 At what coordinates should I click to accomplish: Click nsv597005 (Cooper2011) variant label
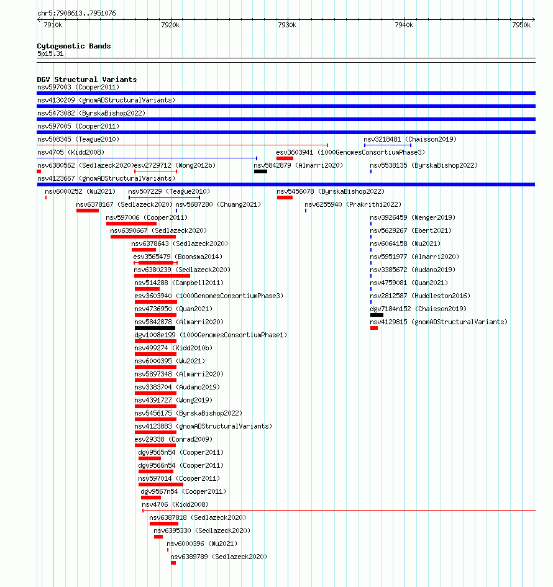(78, 126)
